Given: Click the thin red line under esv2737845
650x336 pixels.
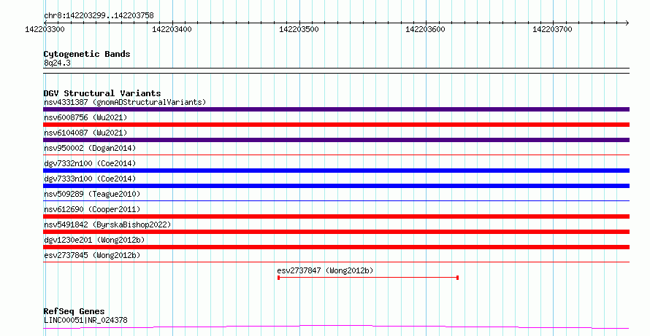Looking at the screenshot, I should (336, 262).
